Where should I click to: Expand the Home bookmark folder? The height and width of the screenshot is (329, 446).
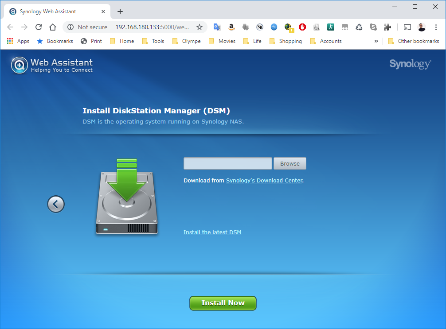click(x=122, y=41)
